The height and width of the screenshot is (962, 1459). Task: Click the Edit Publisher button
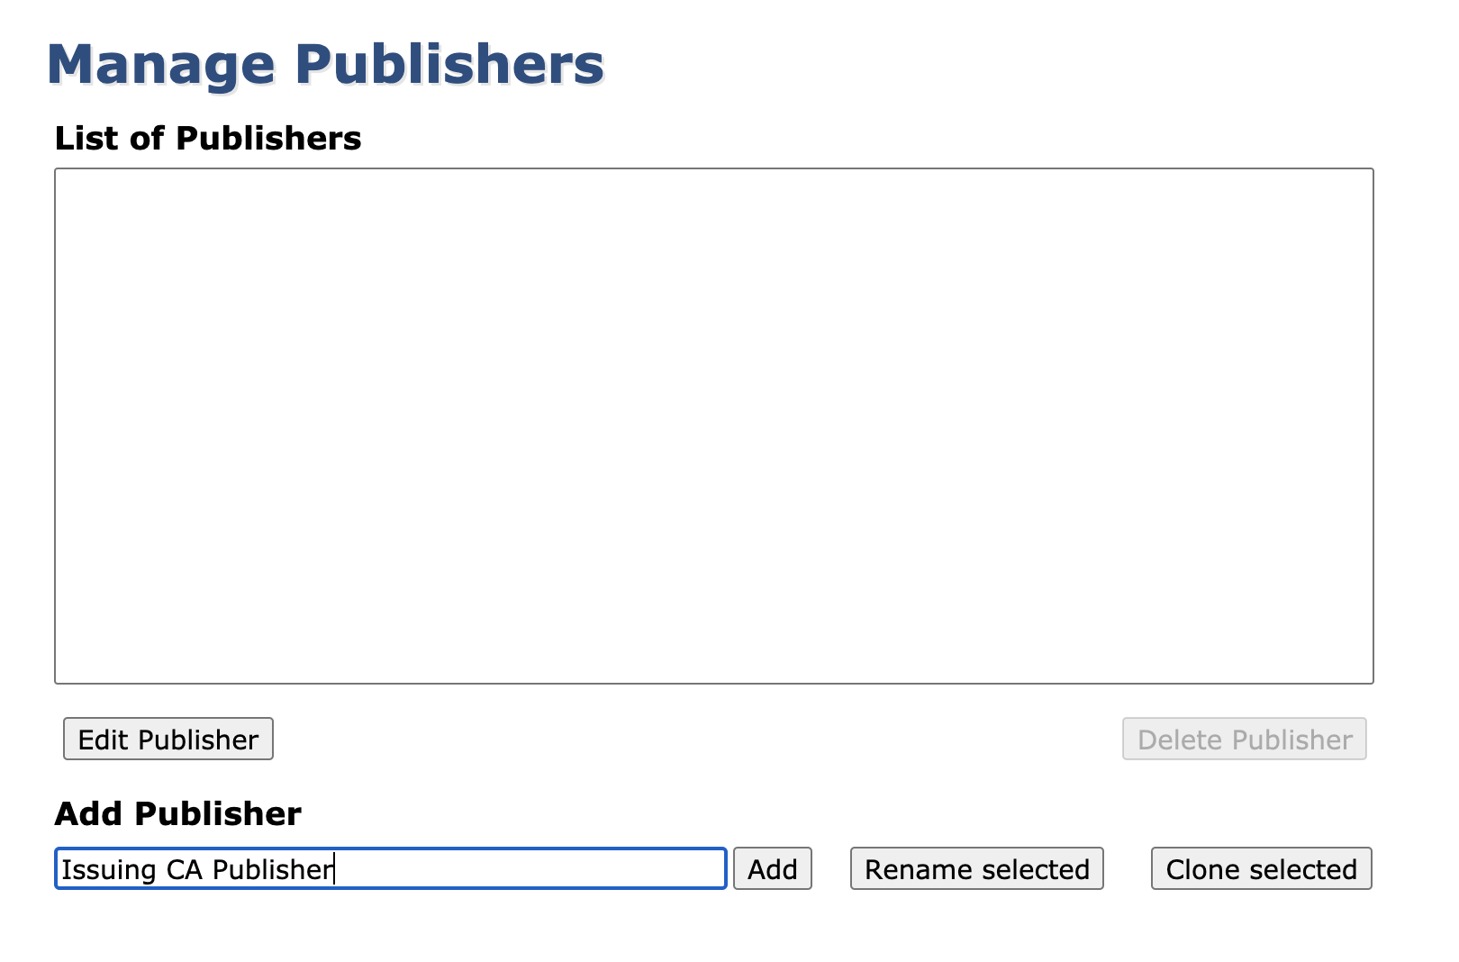[x=168, y=740]
